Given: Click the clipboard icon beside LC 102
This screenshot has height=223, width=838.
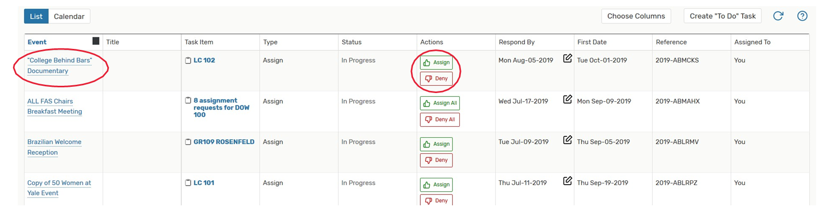Looking at the screenshot, I should click(188, 60).
